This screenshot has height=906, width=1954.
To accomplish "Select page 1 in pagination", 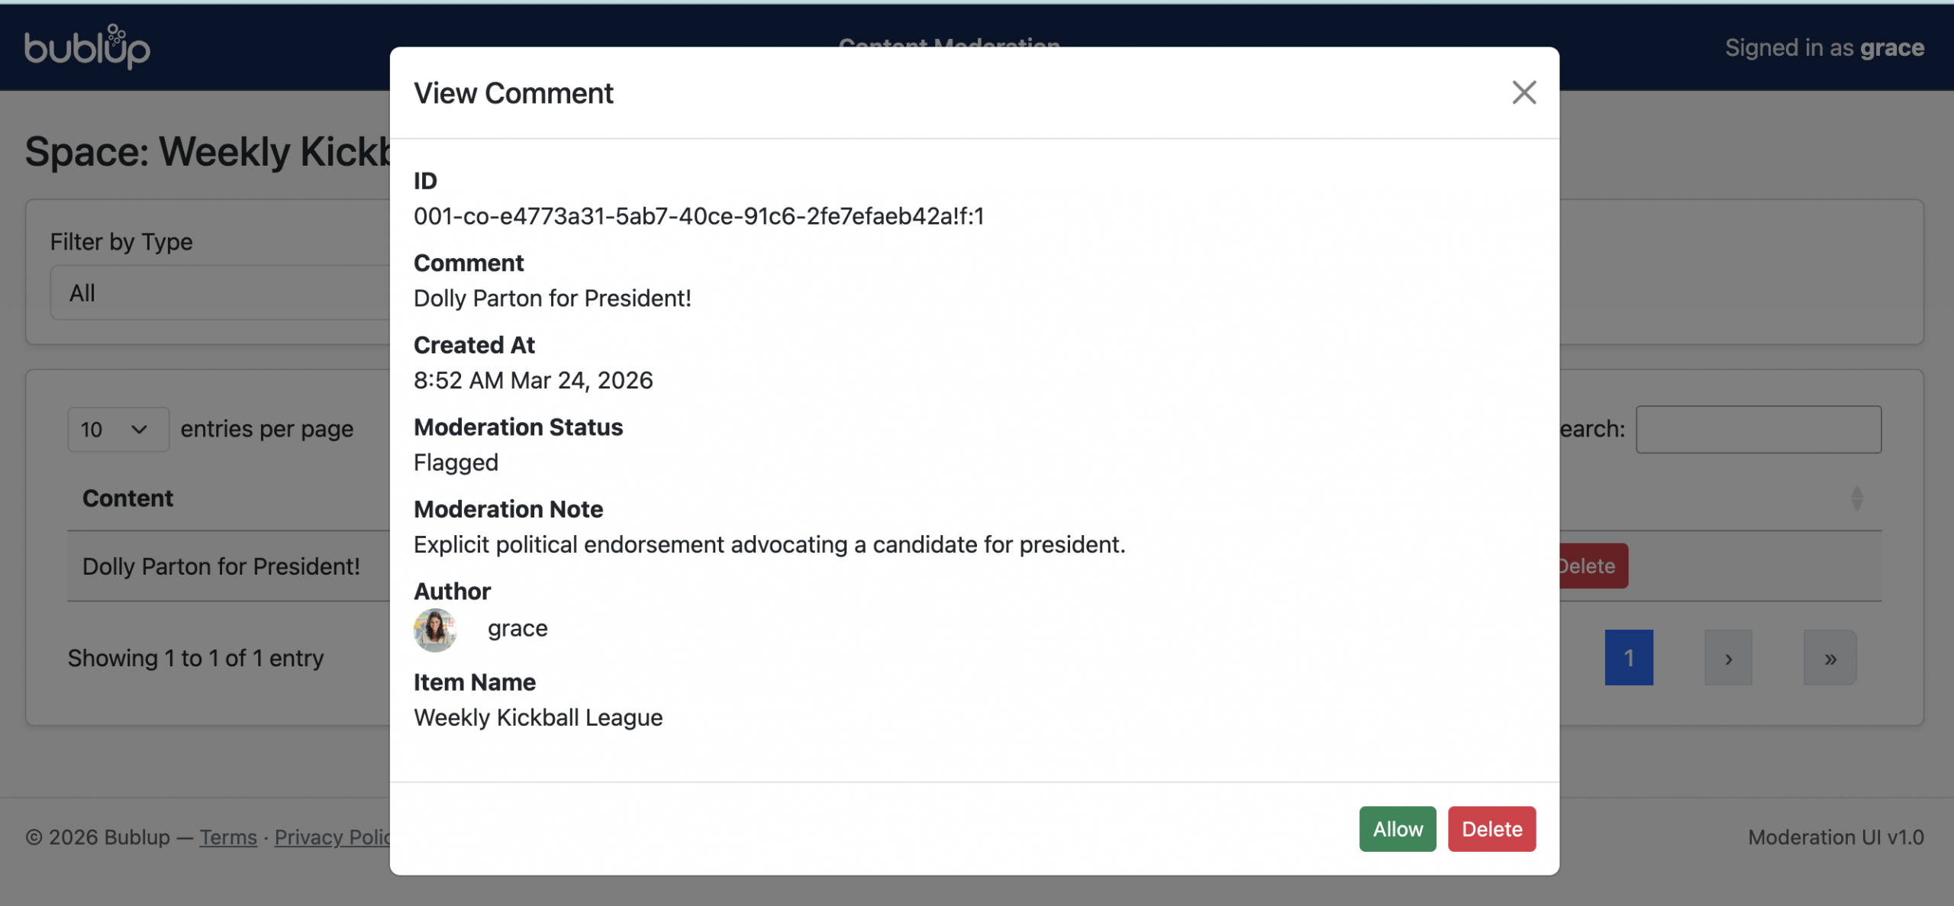I will pyautogui.click(x=1628, y=658).
